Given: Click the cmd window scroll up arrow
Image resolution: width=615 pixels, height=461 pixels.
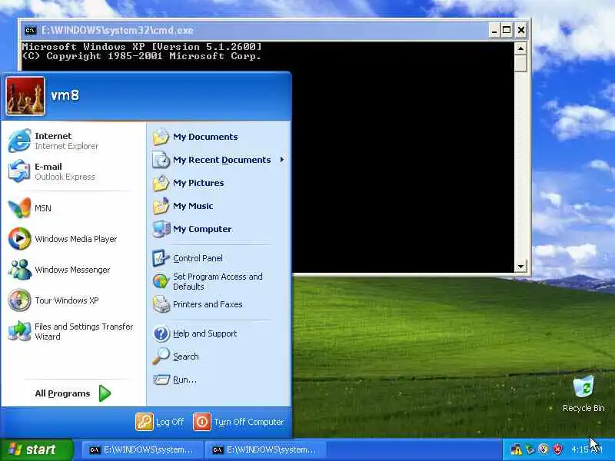Looking at the screenshot, I should click(x=520, y=48).
